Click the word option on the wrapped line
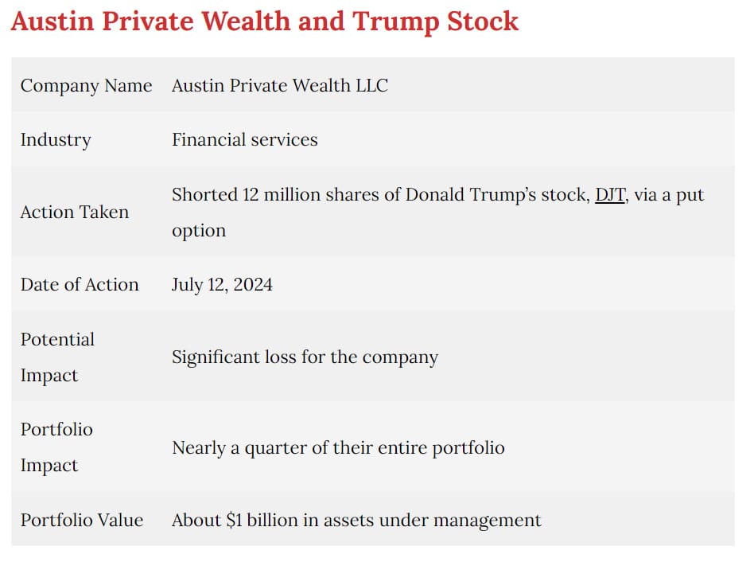 (x=199, y=231)
